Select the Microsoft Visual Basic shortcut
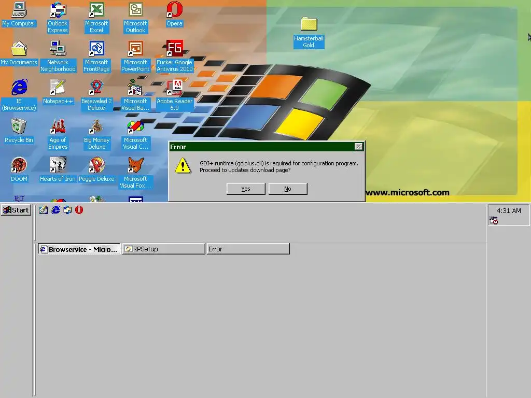Screen dimensions: 531x398 135,95
